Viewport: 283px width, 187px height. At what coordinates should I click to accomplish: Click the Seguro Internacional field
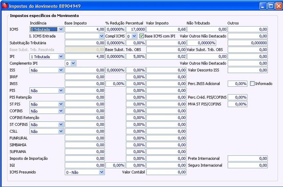(248, 165)
